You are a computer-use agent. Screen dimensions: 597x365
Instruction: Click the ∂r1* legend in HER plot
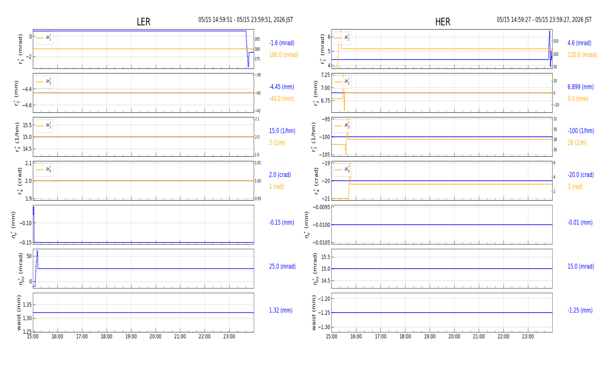tap(342, 38)
